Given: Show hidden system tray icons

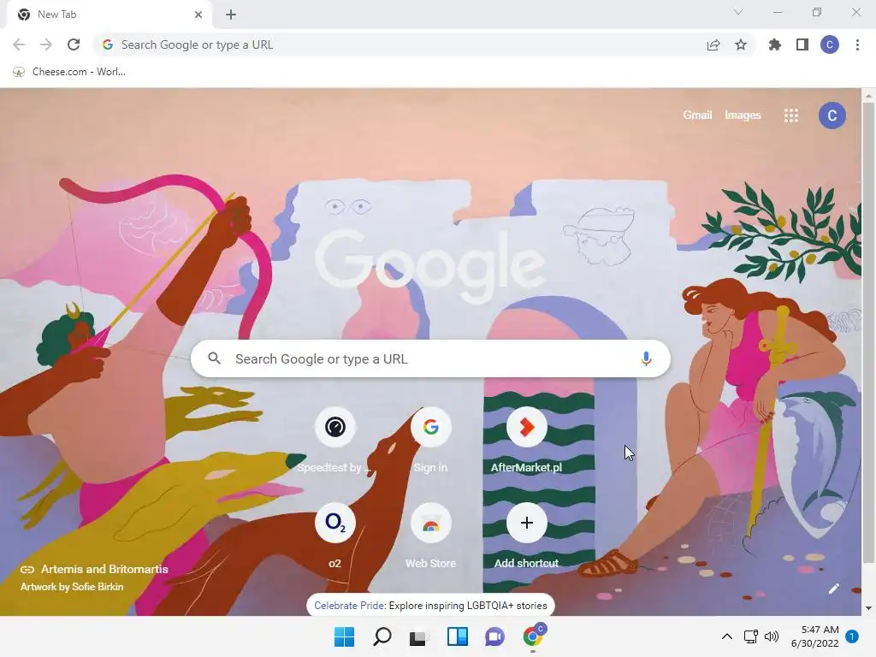Looking at the screenshot, I should [x=727, y=636].
